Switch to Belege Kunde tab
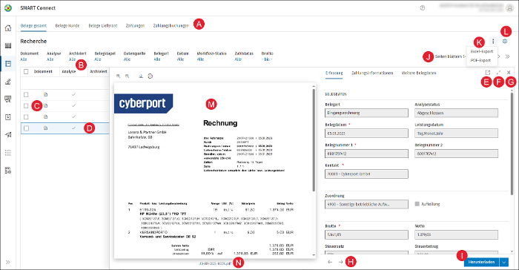Viewport: 519px width, 270px height. (x=67, y=25)
